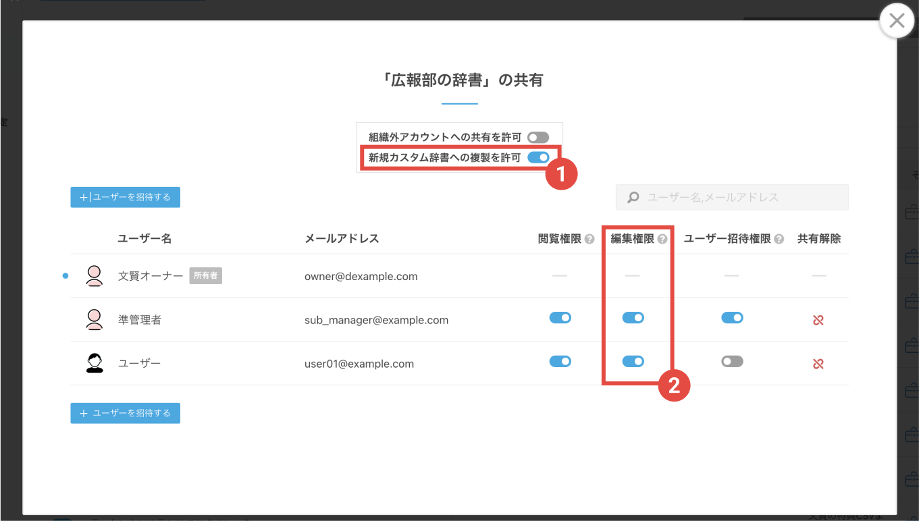Click the user01@example.com email
Screen dimensions: 919x521
pos(359,364)
